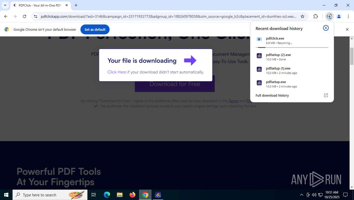Viewport: 354px width, 200px height.
Task: Click the page vertical scrollbar thumb
Action: pyautogui.click(x=352, y=56)
